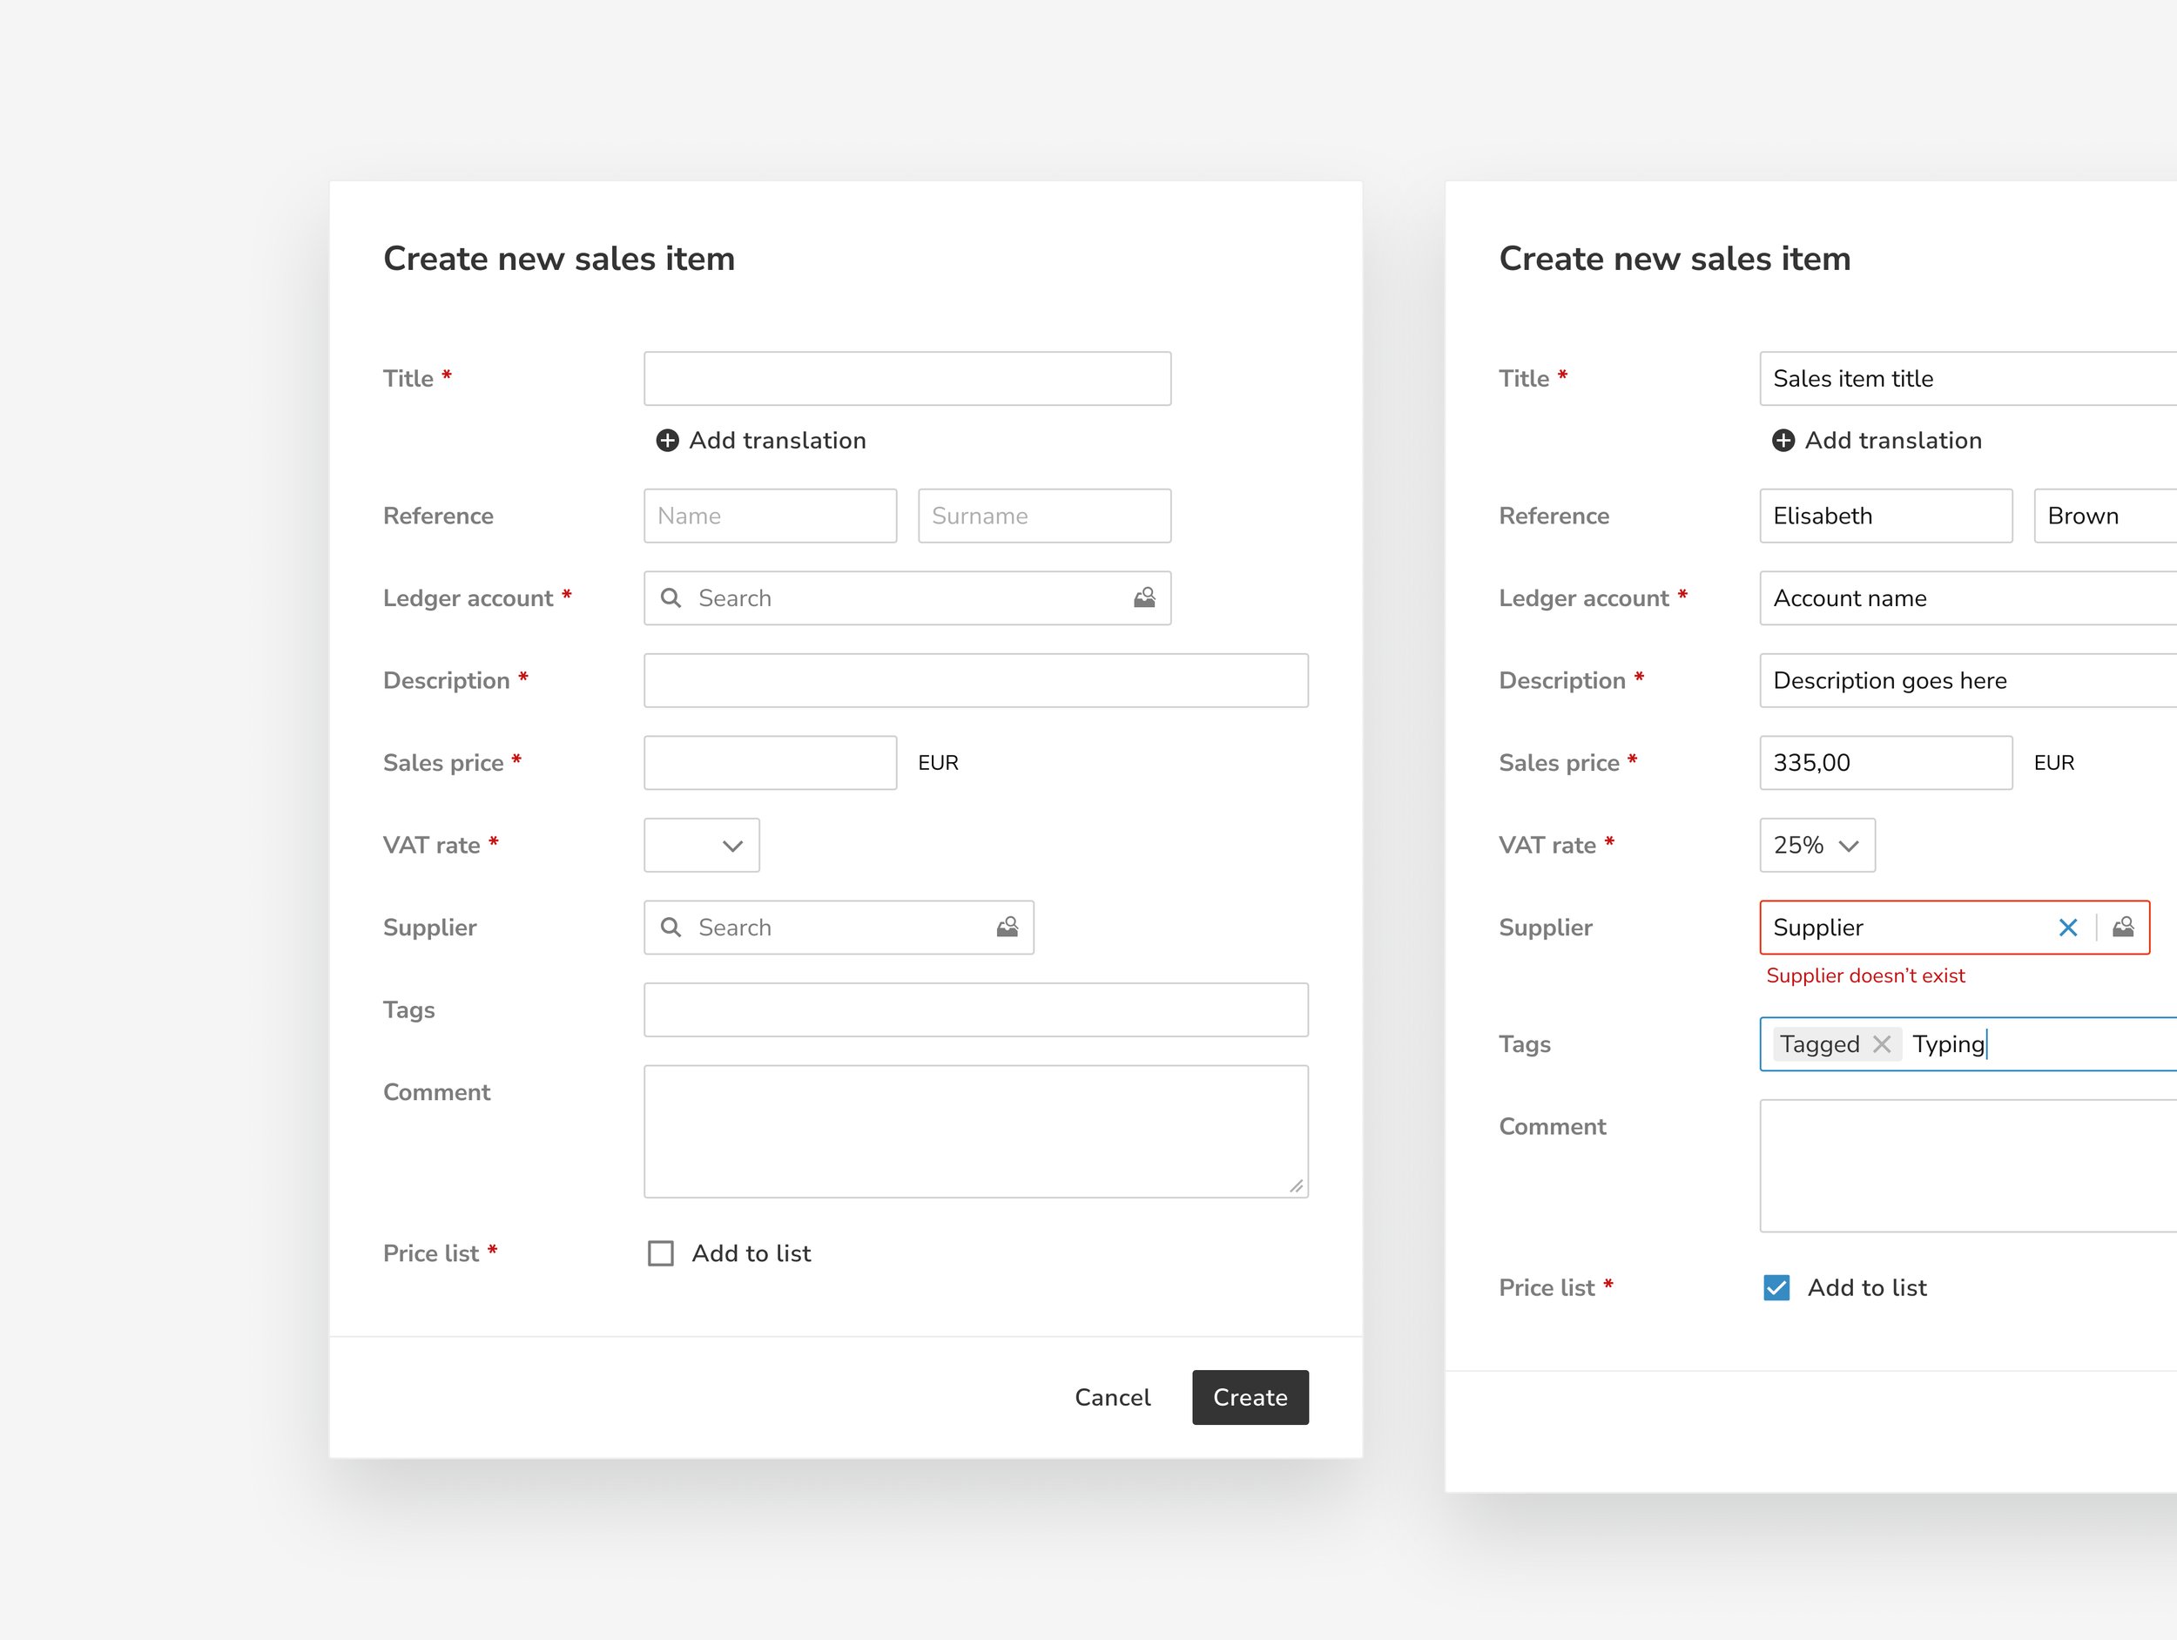Click the Name reference field
The height and width of the screenshot is (1640, 2177).
tap(771, 516)
